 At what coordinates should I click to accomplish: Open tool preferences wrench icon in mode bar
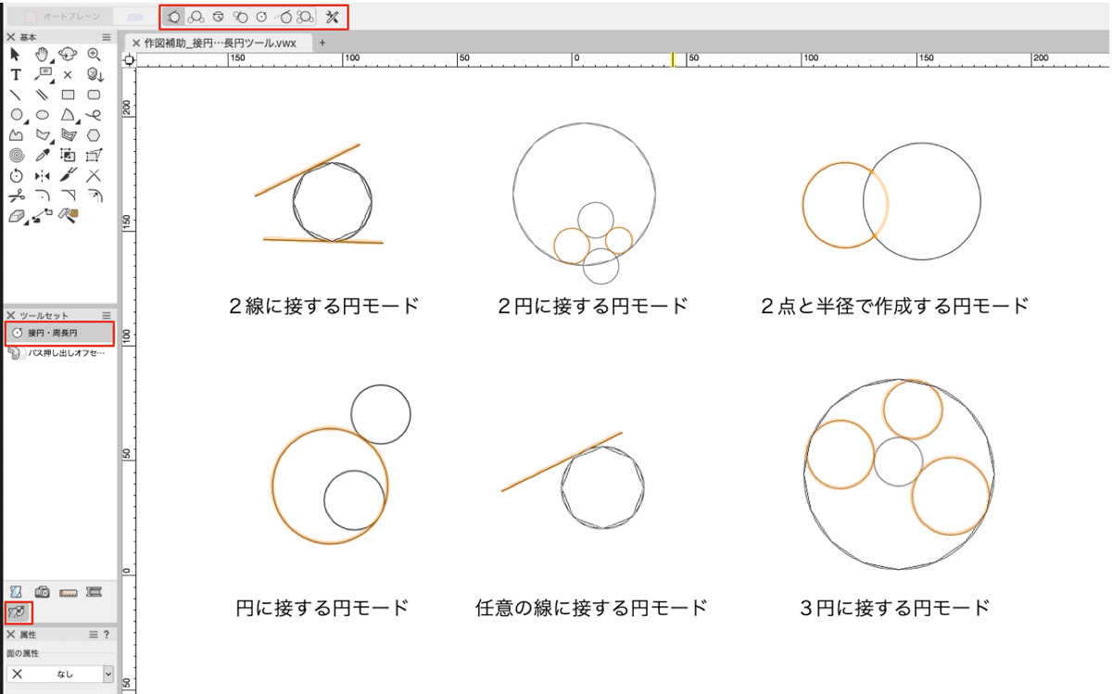(334, 17)
